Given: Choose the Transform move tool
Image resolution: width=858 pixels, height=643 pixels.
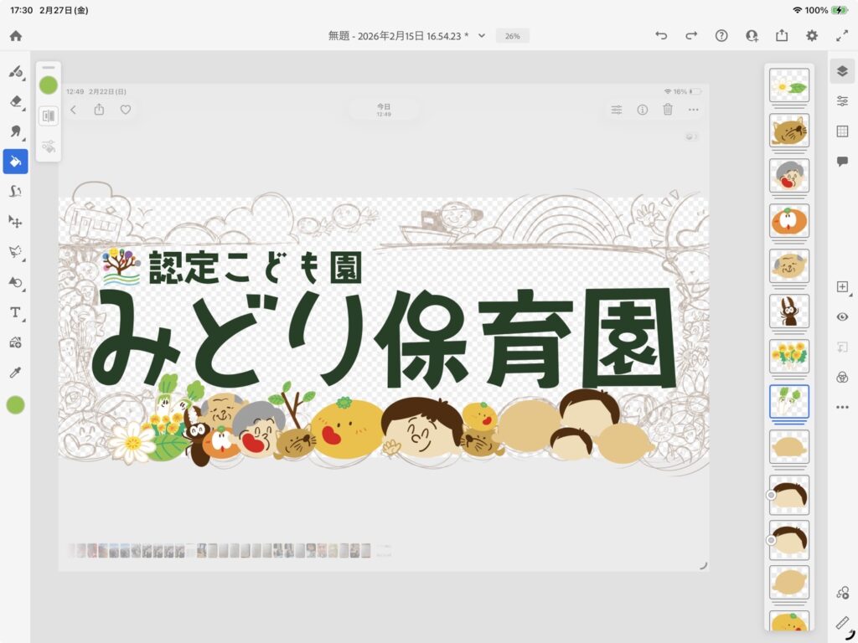Looking at the screenshot, I should (15, 221).
